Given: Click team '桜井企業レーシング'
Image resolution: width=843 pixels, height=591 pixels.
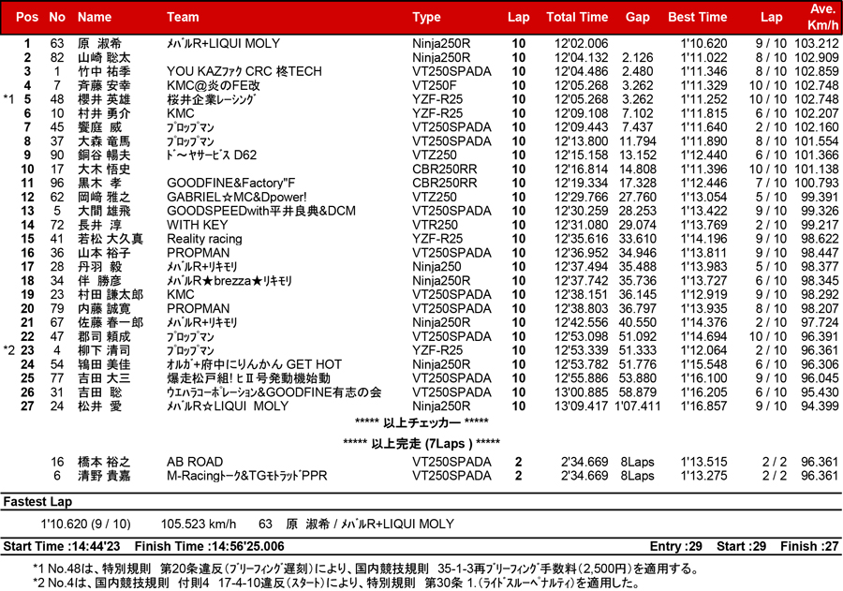Looking at the screenshot, I should (212, 99).
